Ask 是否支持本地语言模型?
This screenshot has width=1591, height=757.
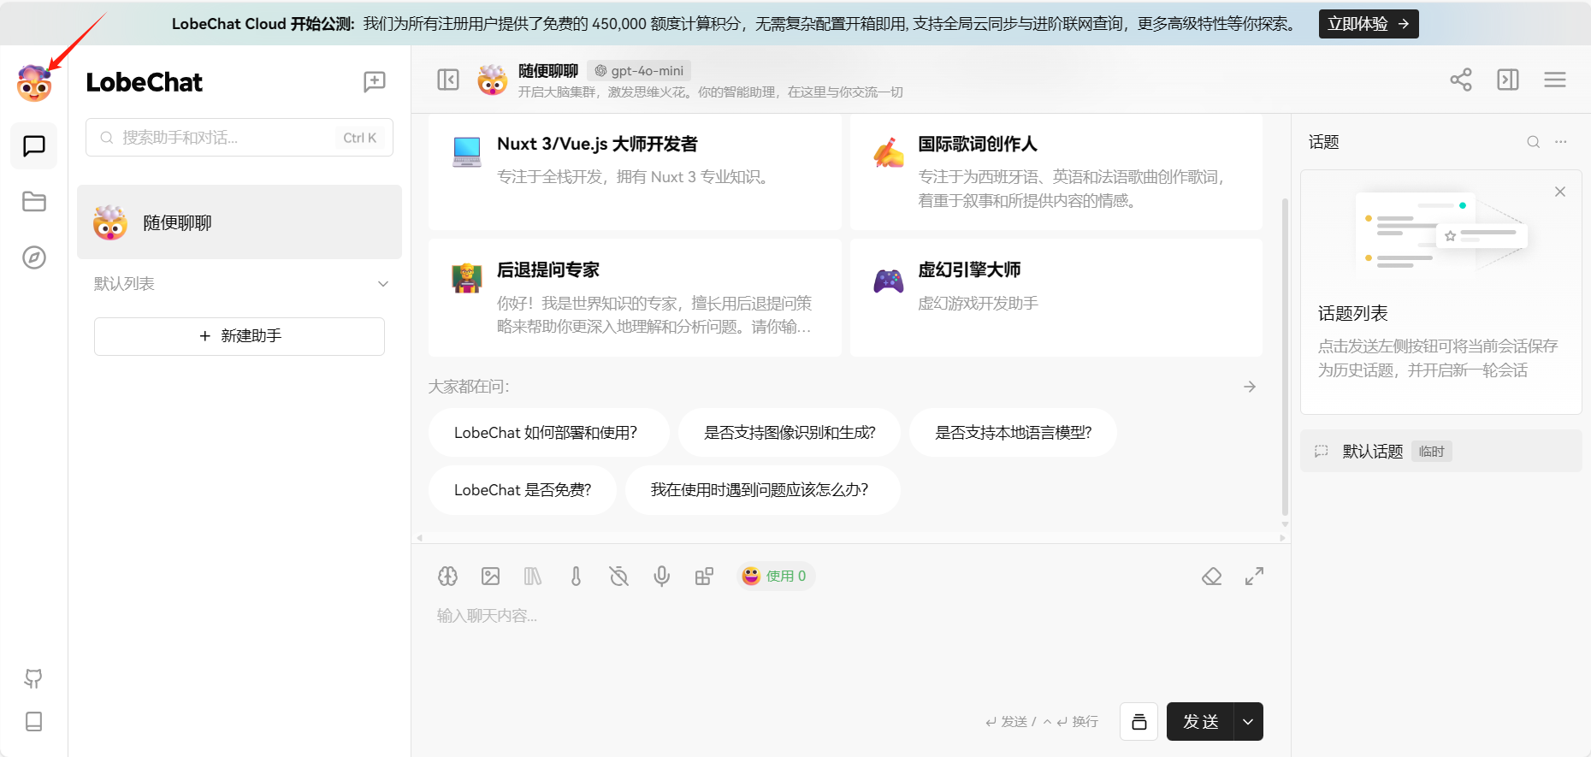click(1014, 433)
